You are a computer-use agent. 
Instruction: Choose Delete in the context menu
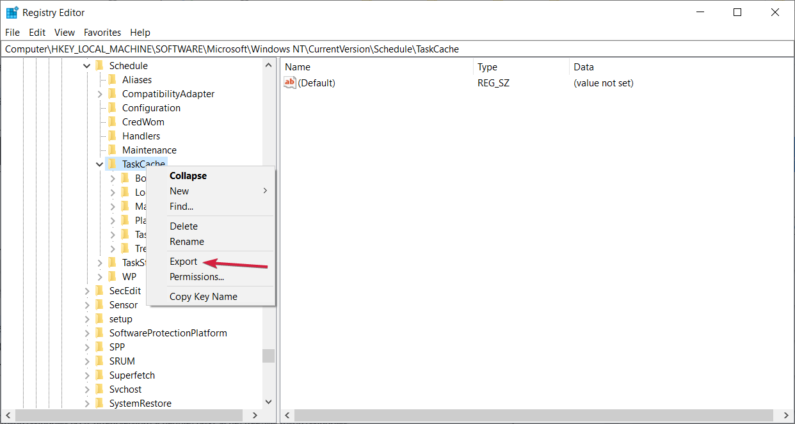[x=211, y=226]
